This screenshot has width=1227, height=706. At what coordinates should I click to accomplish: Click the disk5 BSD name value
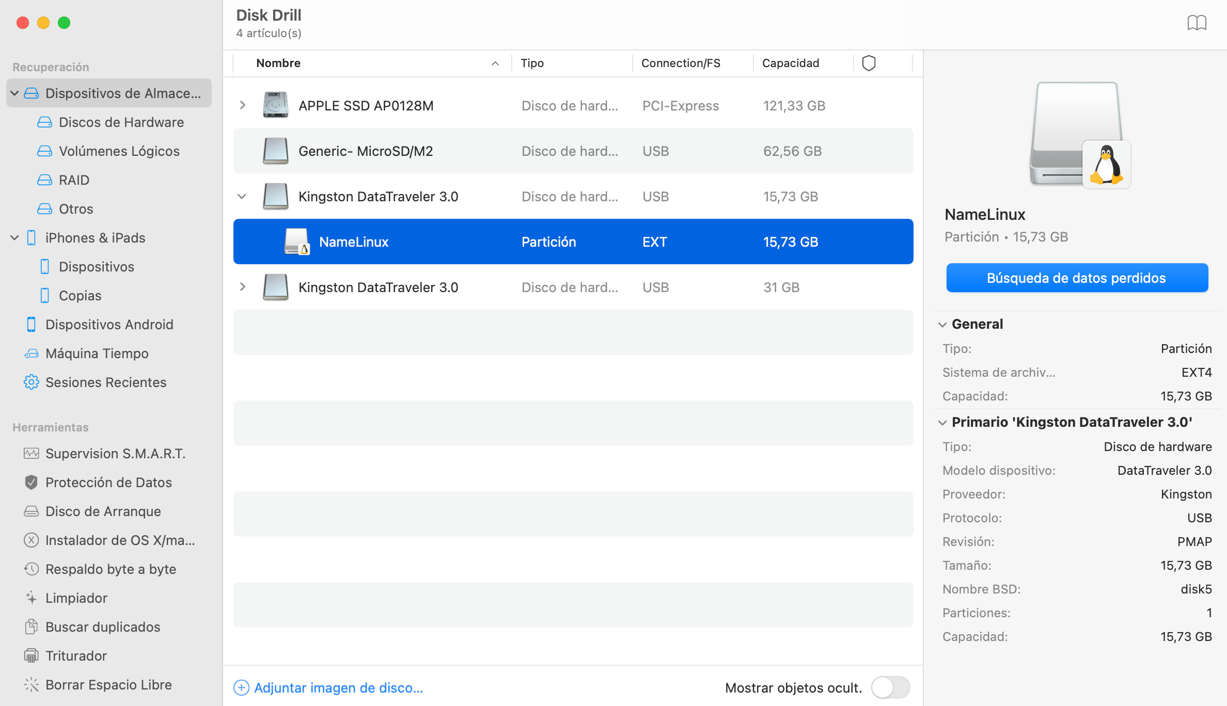[x=1196, y=589]
